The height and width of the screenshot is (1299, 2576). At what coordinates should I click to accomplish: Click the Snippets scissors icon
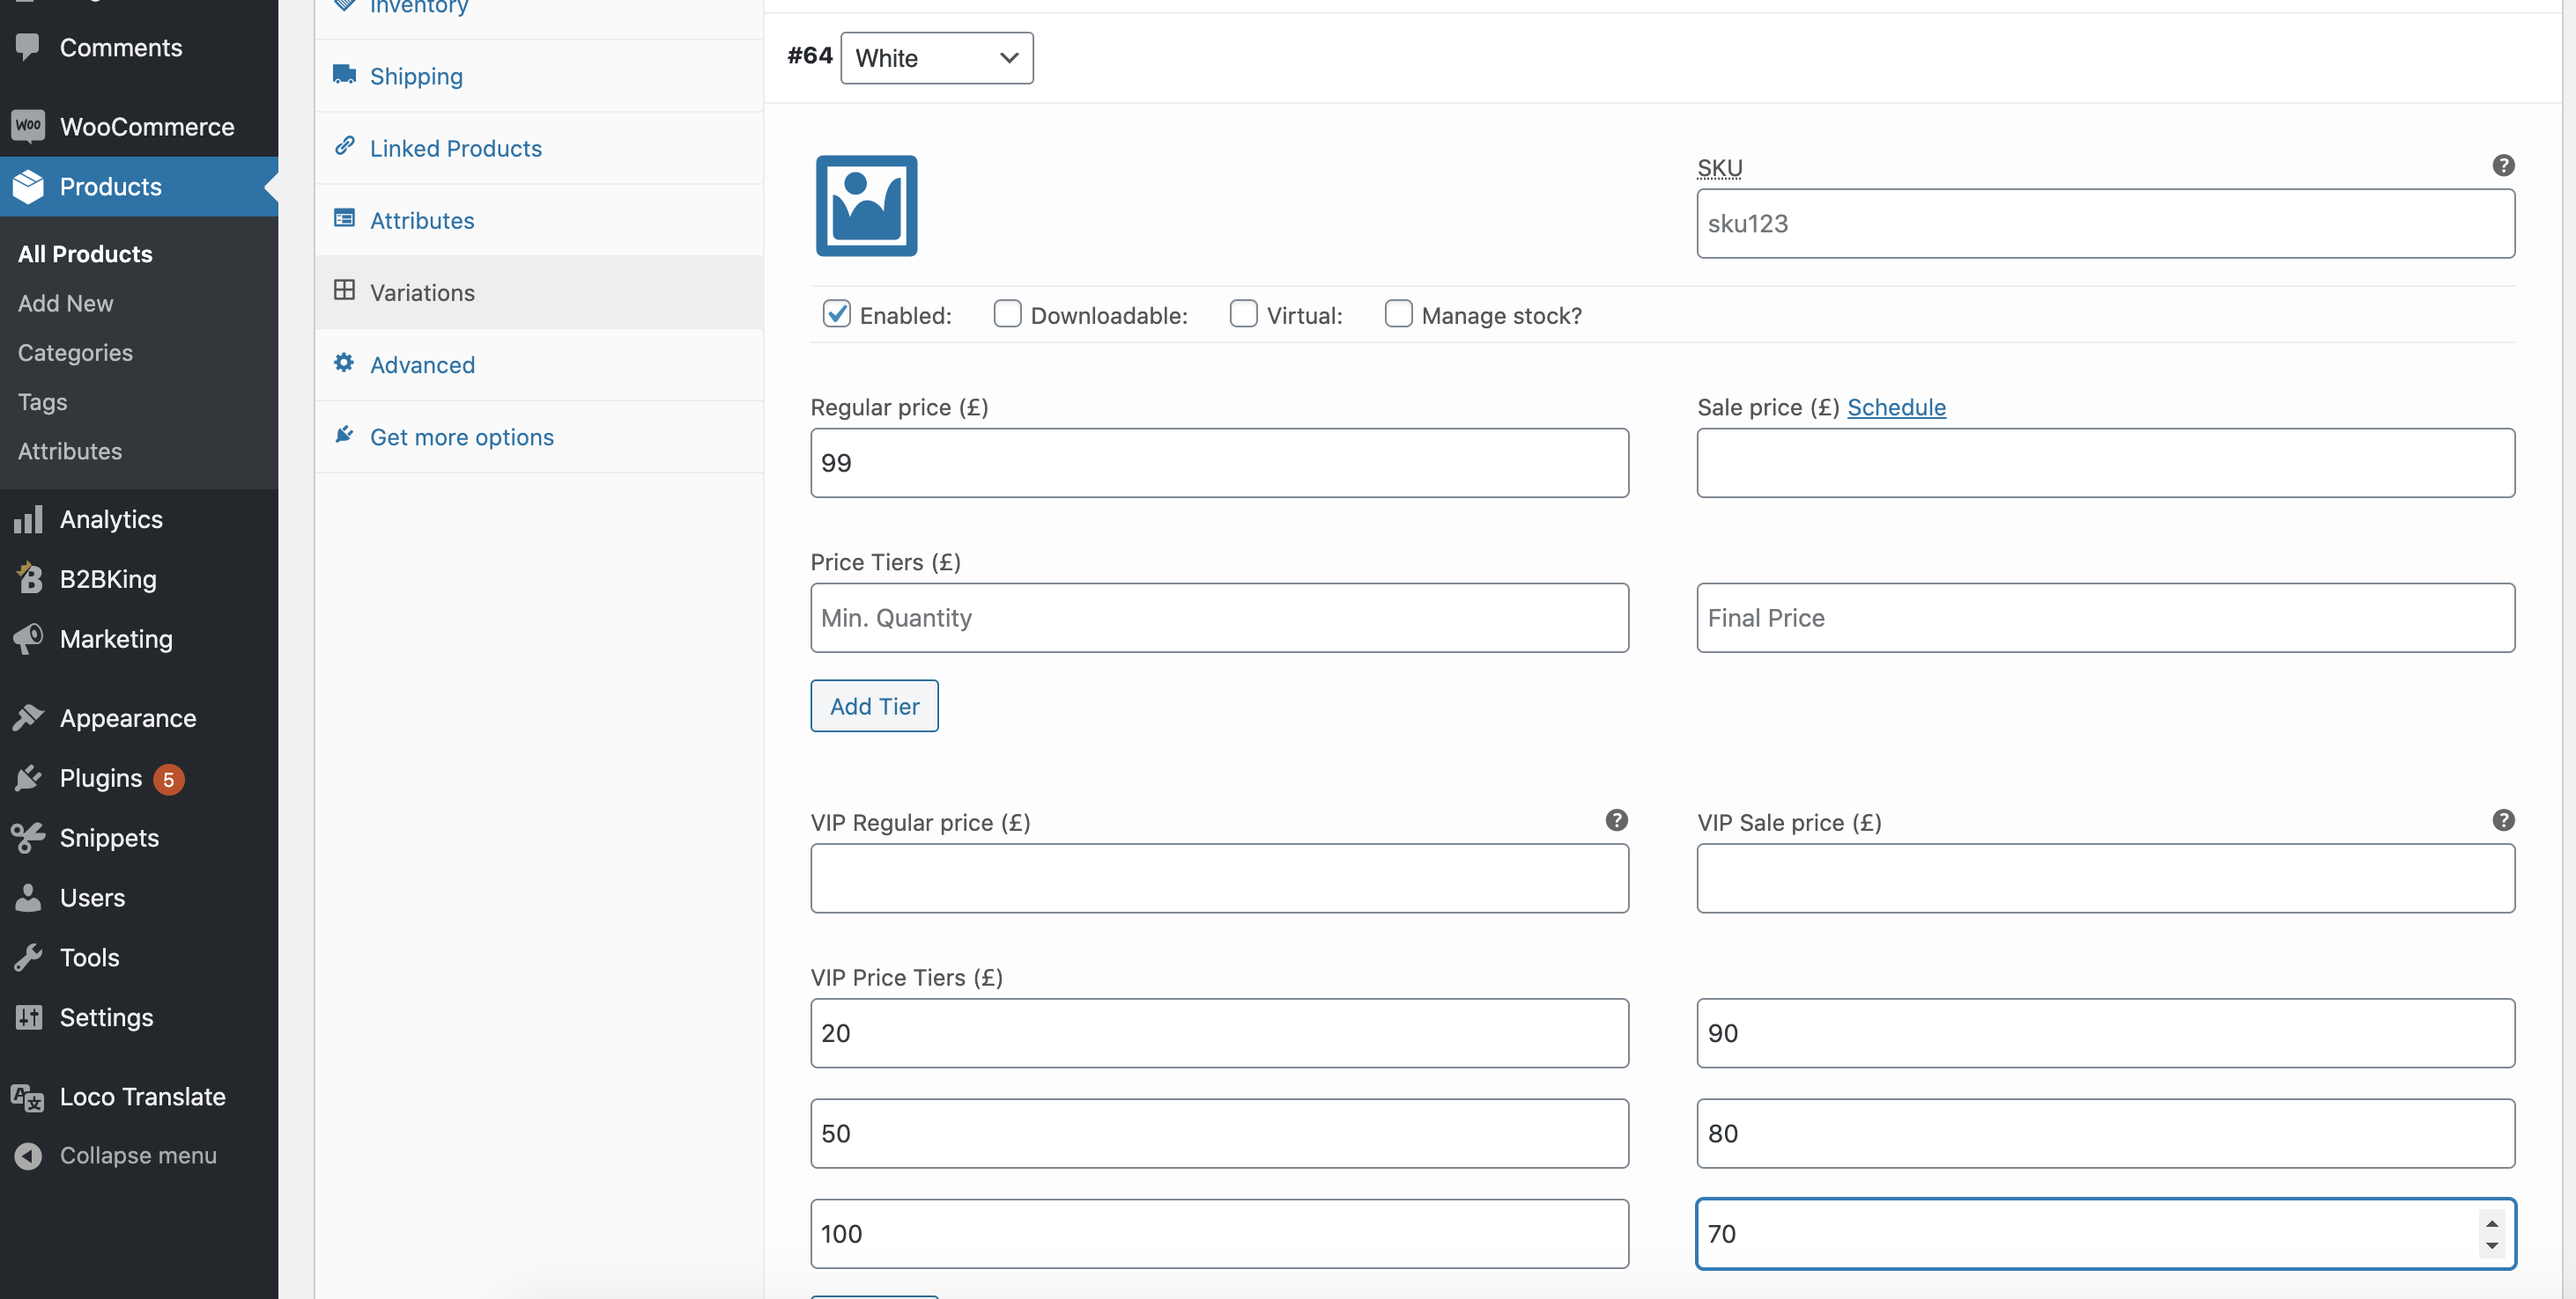28,837
